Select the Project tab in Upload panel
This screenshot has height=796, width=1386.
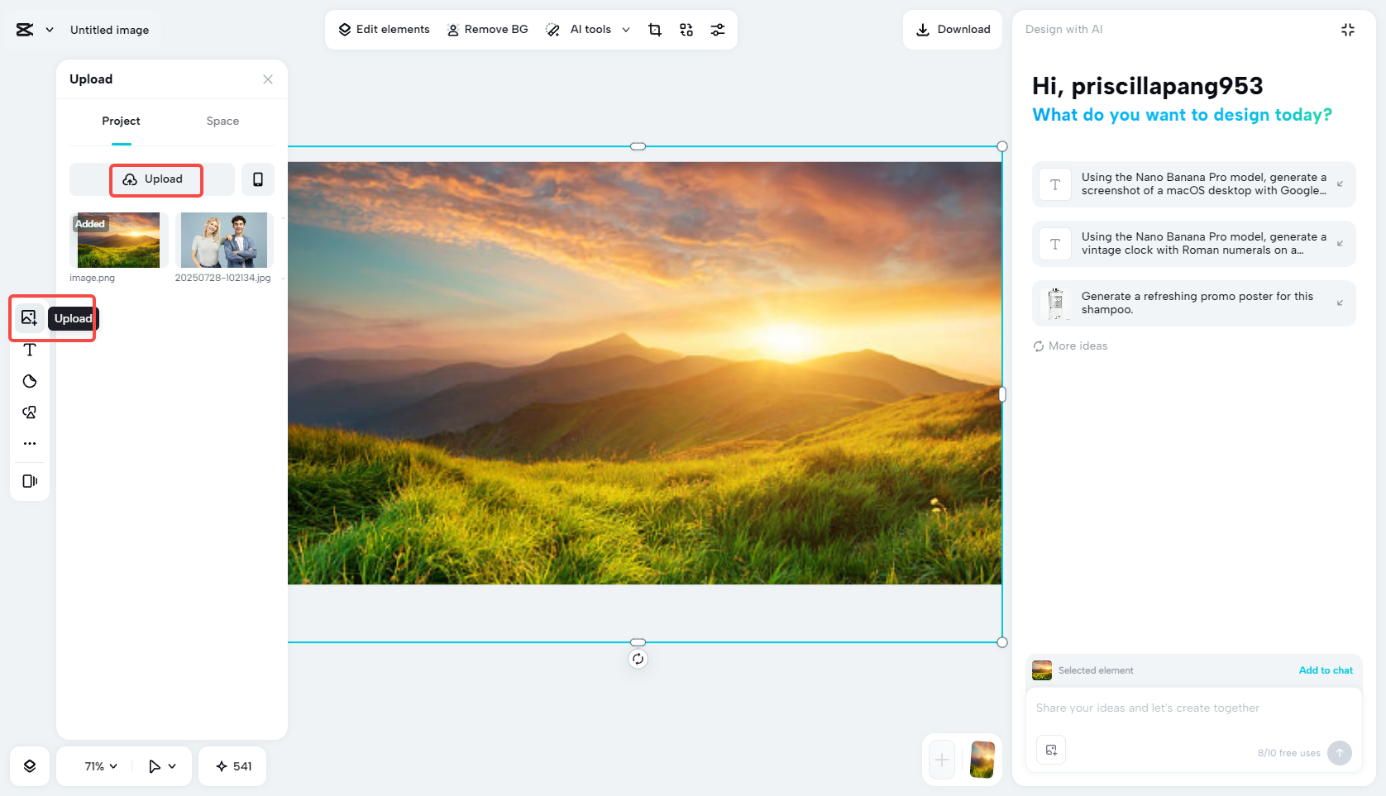coord(121,121)
